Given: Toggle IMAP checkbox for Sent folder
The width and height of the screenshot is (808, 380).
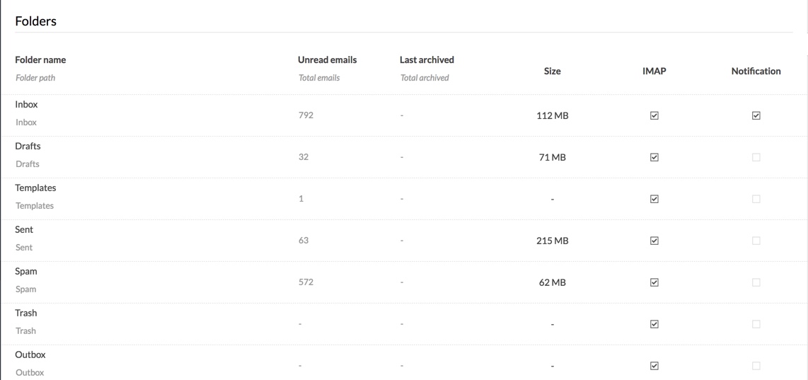Looking at the screenshot, I should pyautogui.click(x=654, y=241).
